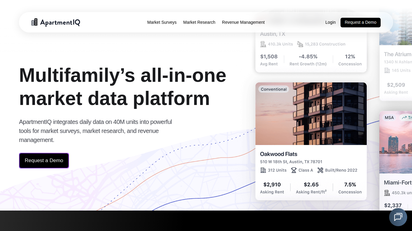412x231 pixels.
Task: Click the ApartmentIQ logo
Action: click(x=56, y=22)
